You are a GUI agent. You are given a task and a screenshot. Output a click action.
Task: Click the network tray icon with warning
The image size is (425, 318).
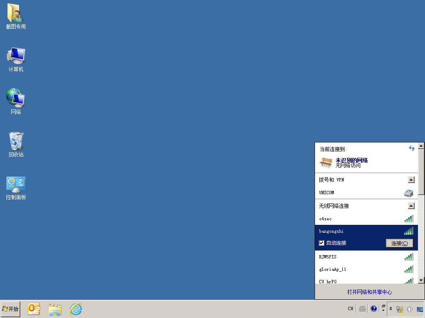click(400, 309)
